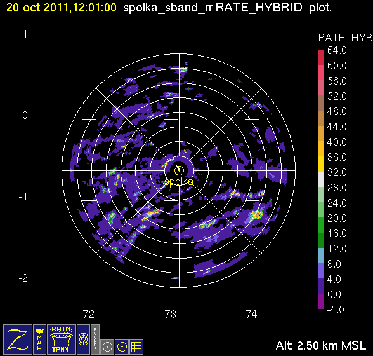Viewport: 373px width, 356px height.
Task: Click the 12.0 color scale value
Action: point(337,249)
